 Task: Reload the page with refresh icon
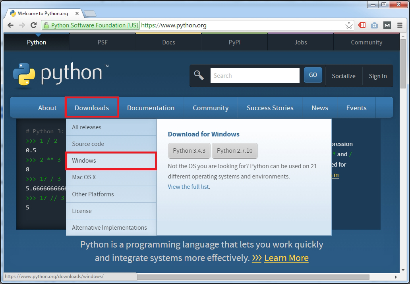(33, 25)
